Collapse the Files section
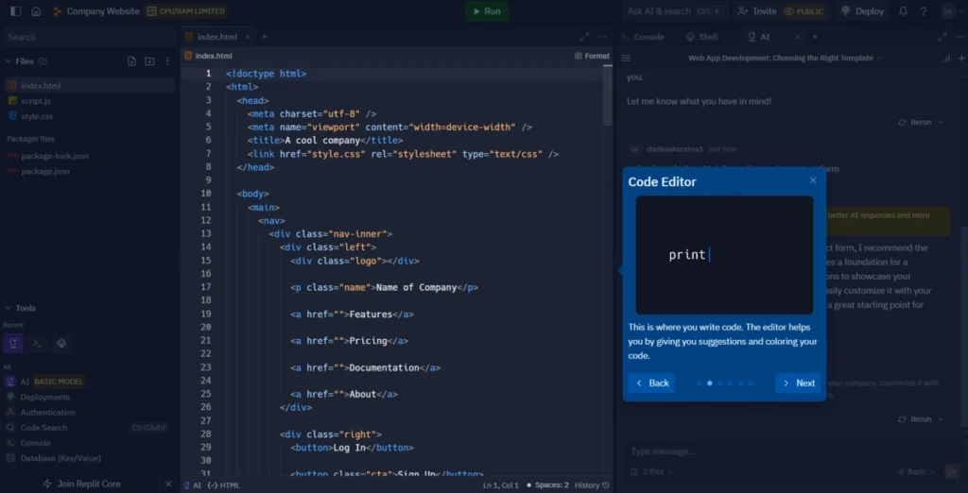This screenshot has height=493, width=968. pyautogui.click(x=9, y=61)
